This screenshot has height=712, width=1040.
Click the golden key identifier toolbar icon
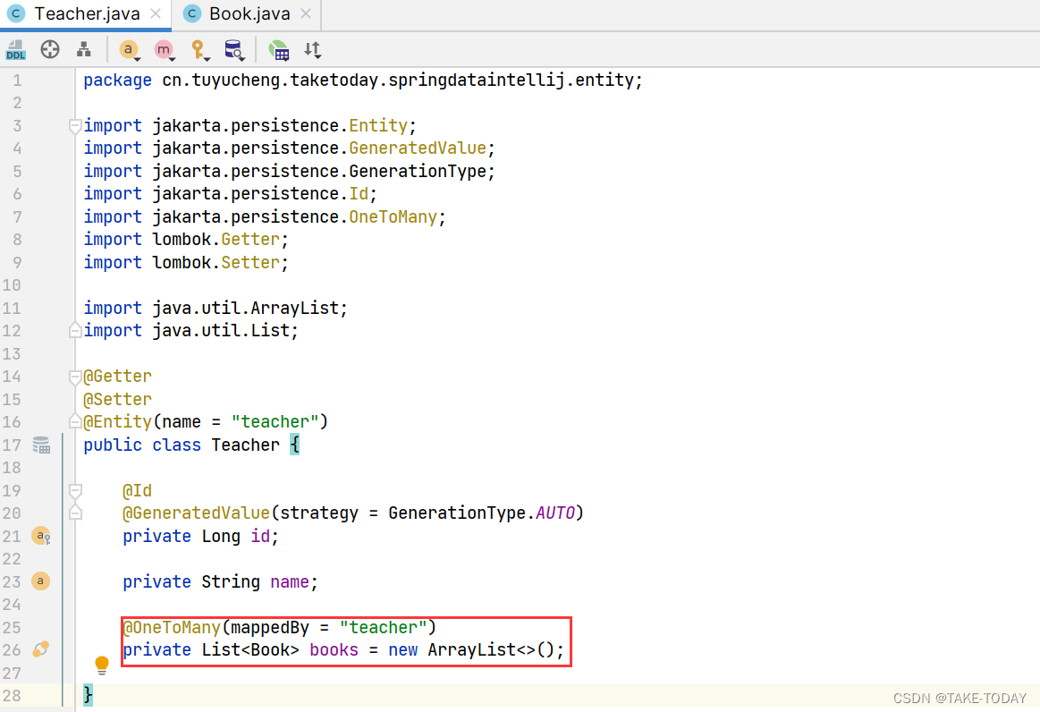tap(199, 49)
